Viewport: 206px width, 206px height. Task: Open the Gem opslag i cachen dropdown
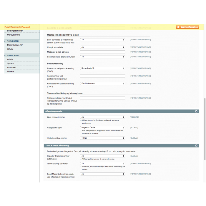pos(103,117)
